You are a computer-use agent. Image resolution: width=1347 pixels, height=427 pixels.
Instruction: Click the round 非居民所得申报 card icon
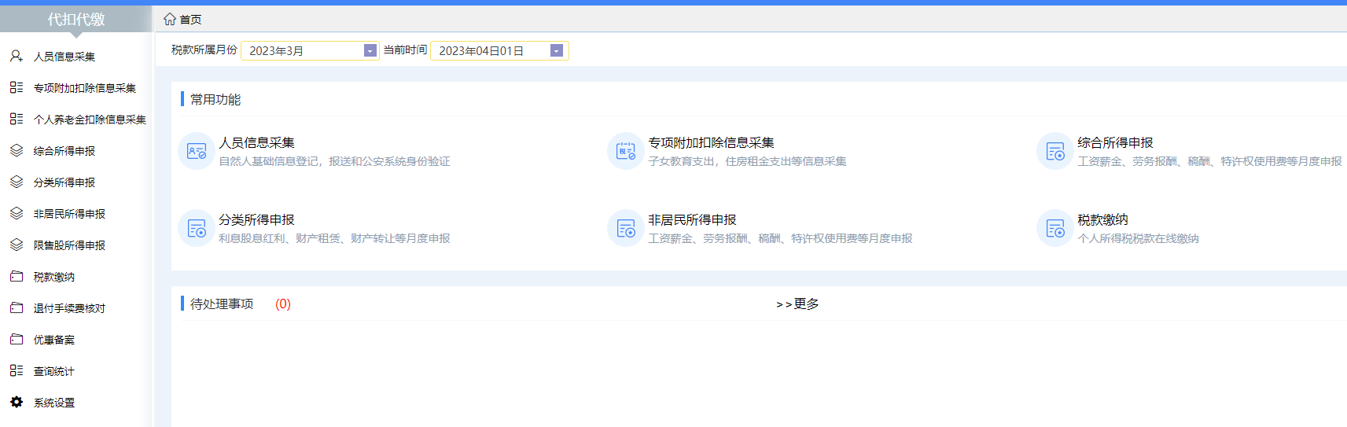[x=626, y=228]
